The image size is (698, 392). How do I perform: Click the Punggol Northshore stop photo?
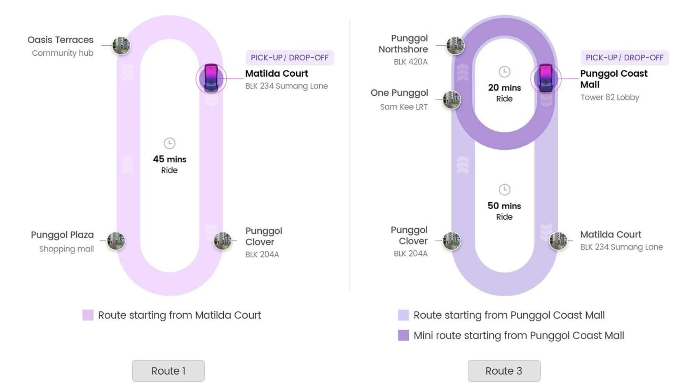[455, 45]
